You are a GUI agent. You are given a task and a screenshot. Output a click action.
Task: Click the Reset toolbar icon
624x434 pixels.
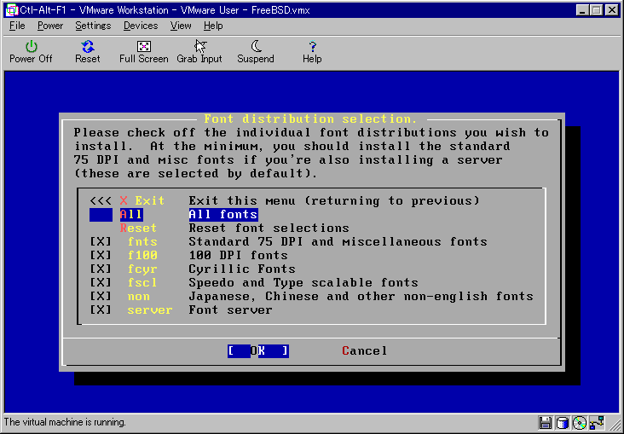tap(88, 52)
